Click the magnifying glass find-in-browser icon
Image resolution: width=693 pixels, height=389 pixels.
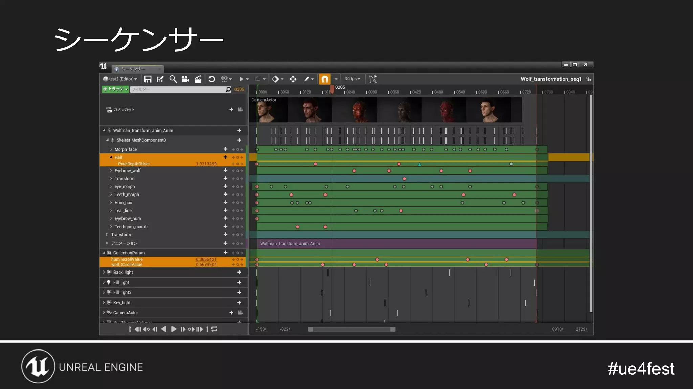pos(173,79)
